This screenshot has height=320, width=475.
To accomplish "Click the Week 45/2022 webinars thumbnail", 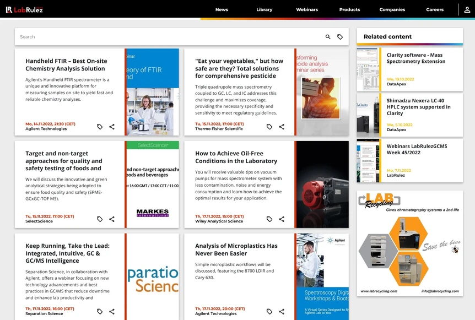I will point(368,160).
